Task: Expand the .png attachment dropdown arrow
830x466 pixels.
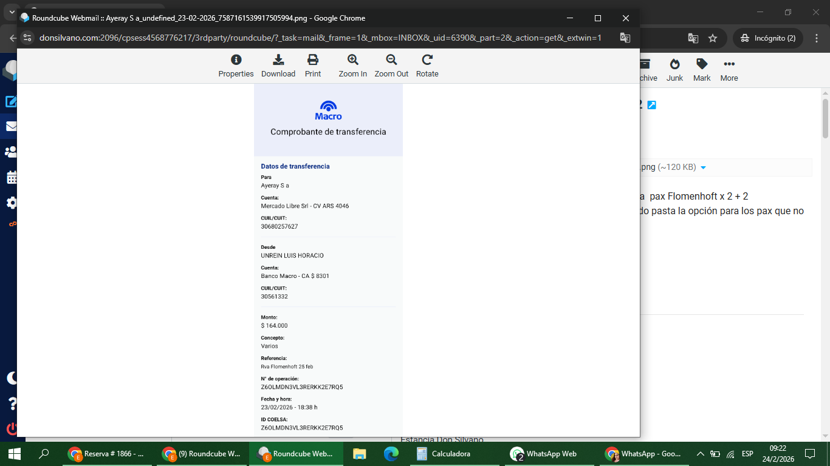Action: click(x=703, y=167)
